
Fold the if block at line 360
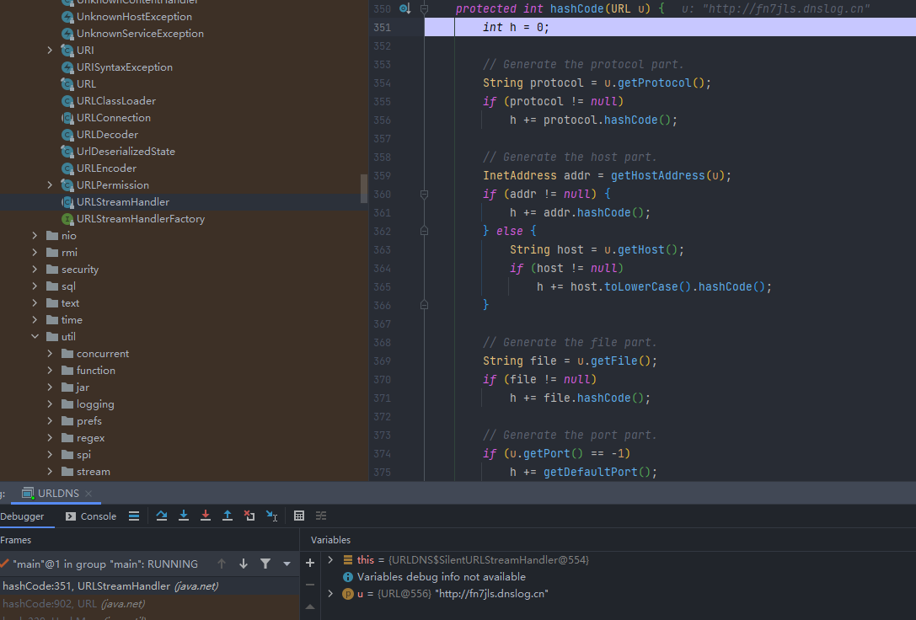(425, 194)
